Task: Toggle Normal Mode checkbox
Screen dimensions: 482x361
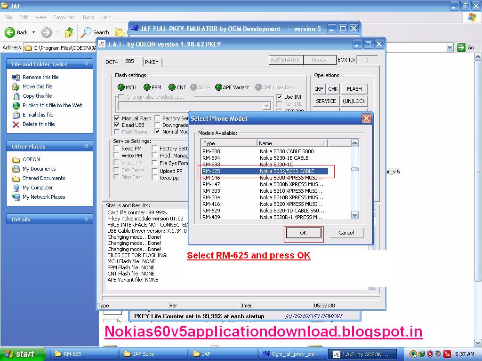Action: (x=157, y=132)
